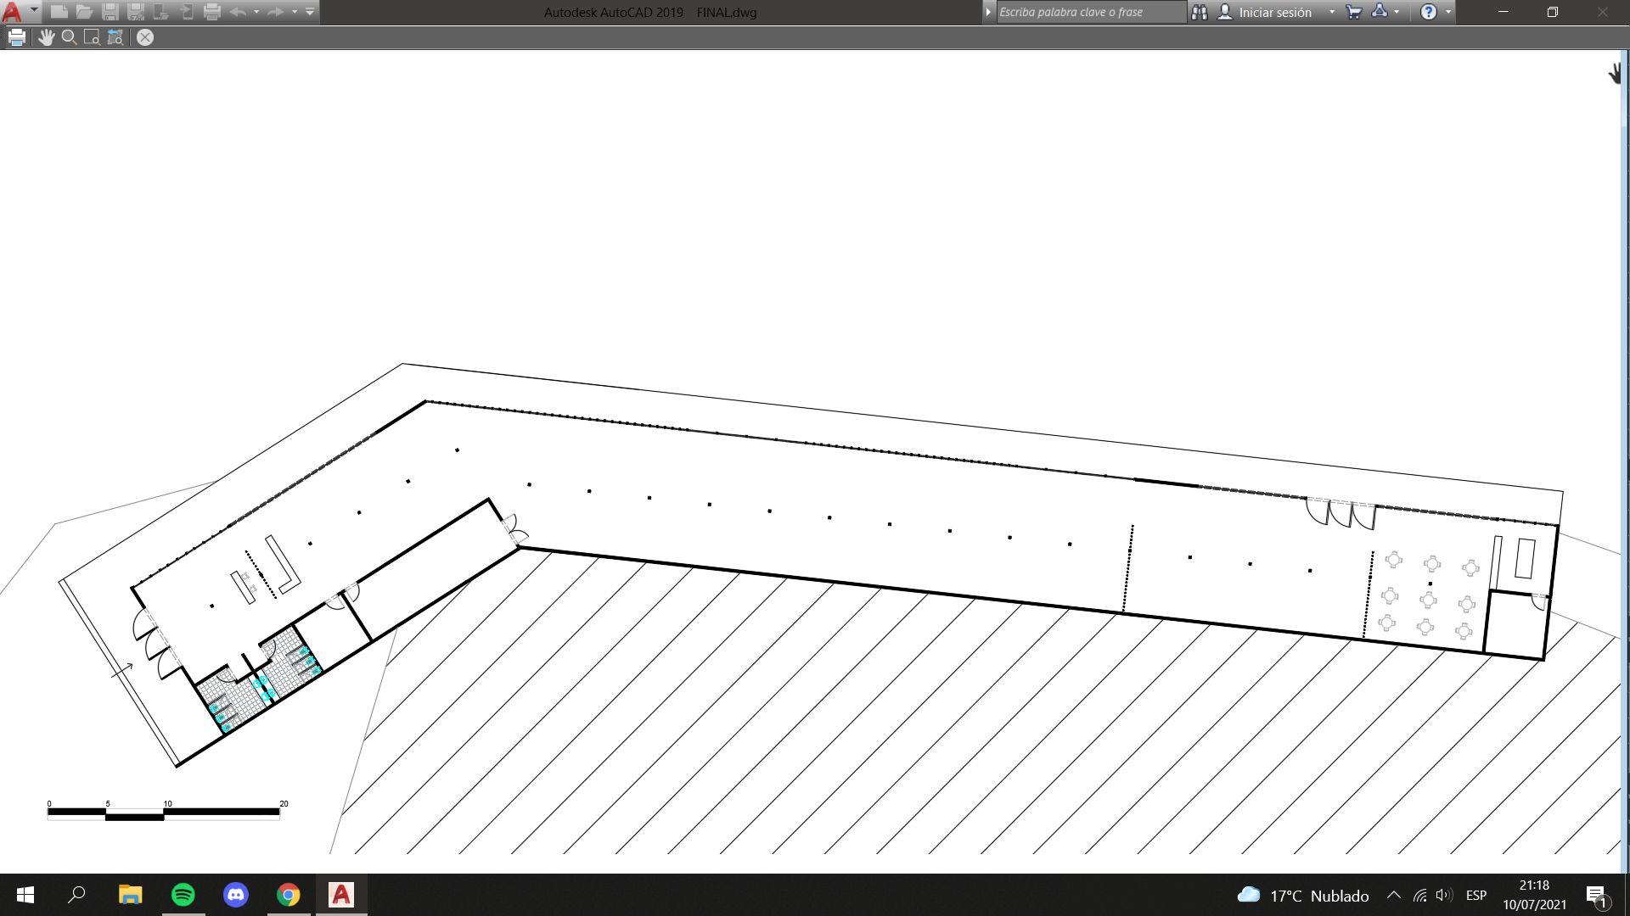Click the Plot printer icon in preview toolbar
Screen dimensions: 1630x916
[16, 37]
